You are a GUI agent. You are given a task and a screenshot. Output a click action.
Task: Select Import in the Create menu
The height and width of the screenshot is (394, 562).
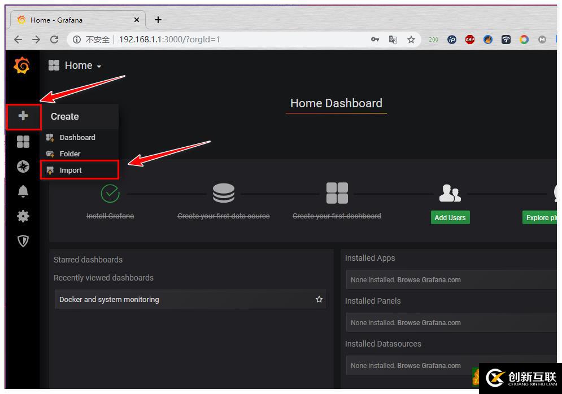pos(79,170)
